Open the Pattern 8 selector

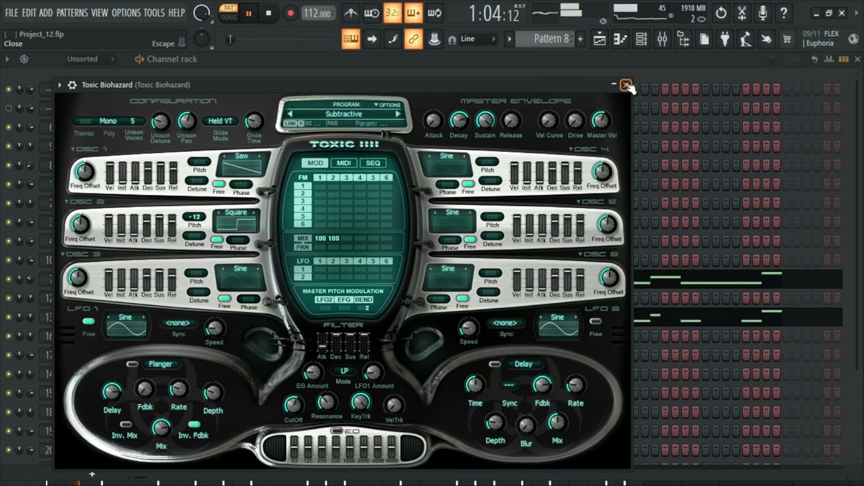pos(545,39)
